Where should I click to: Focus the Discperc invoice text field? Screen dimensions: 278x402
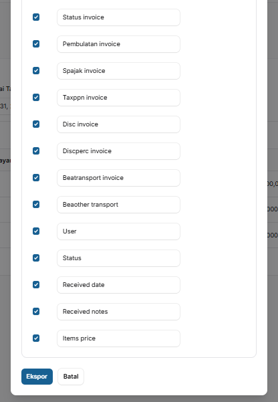click(118, 151)
